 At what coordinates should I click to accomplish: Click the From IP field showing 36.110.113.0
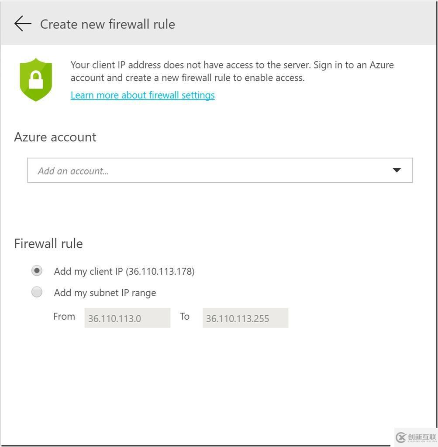click(x=127, y=318)
